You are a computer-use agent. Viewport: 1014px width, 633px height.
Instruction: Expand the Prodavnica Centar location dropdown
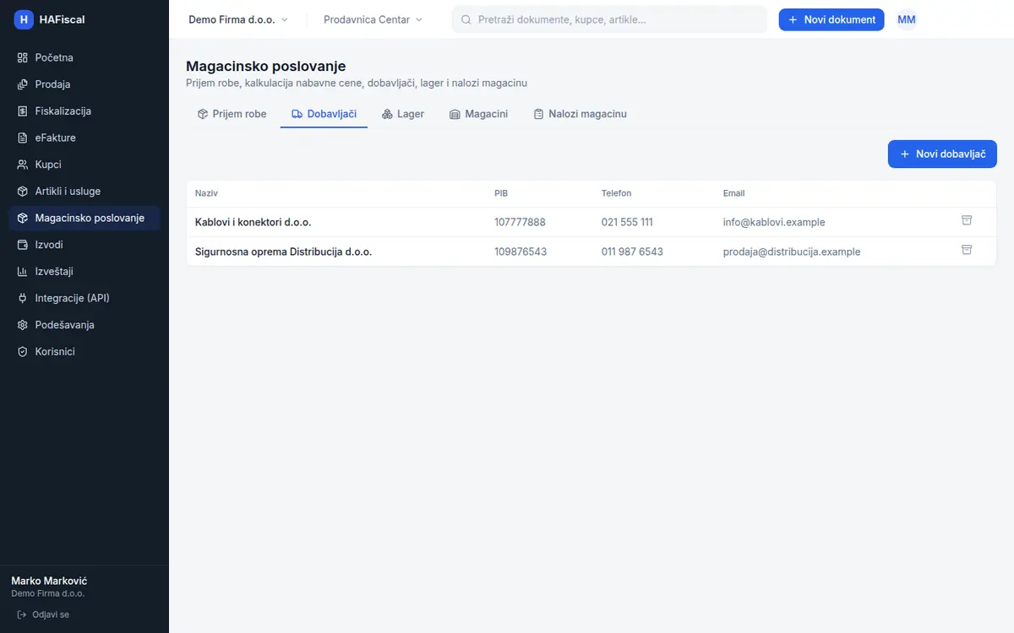pos(373,19)
